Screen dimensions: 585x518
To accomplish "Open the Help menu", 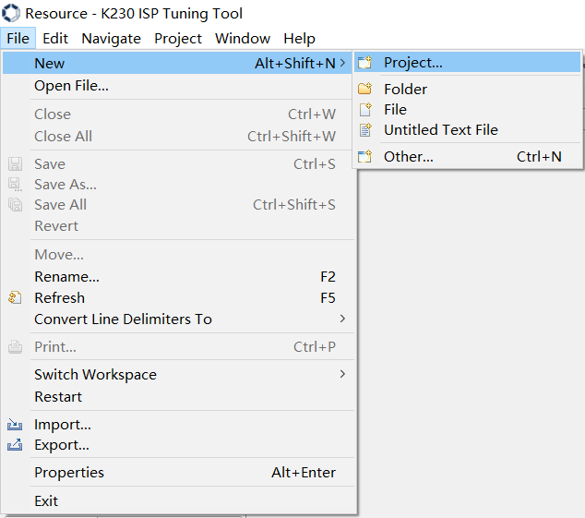I will tap(299, 38).
